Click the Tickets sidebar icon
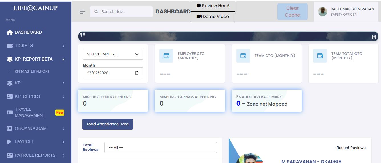 pos(10,46)
